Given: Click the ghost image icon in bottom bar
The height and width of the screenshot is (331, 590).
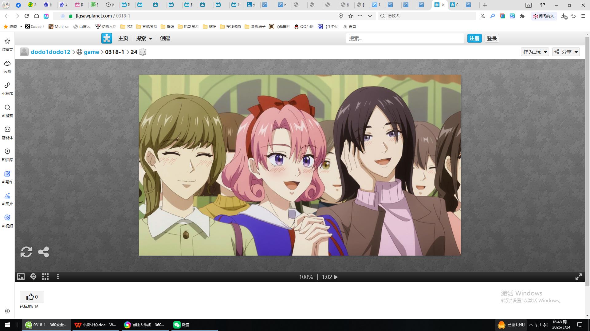Looking at the screenshot, I should coord(33,277).
